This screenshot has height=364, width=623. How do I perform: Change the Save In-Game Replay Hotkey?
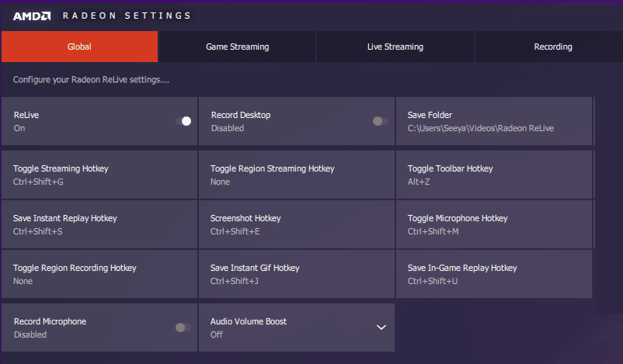(x=494, y=274)
